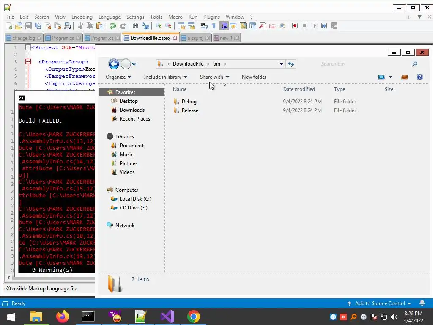Screen dimensions: 433x325
Task: Open the Document Map panel icon
Action: 243,26
